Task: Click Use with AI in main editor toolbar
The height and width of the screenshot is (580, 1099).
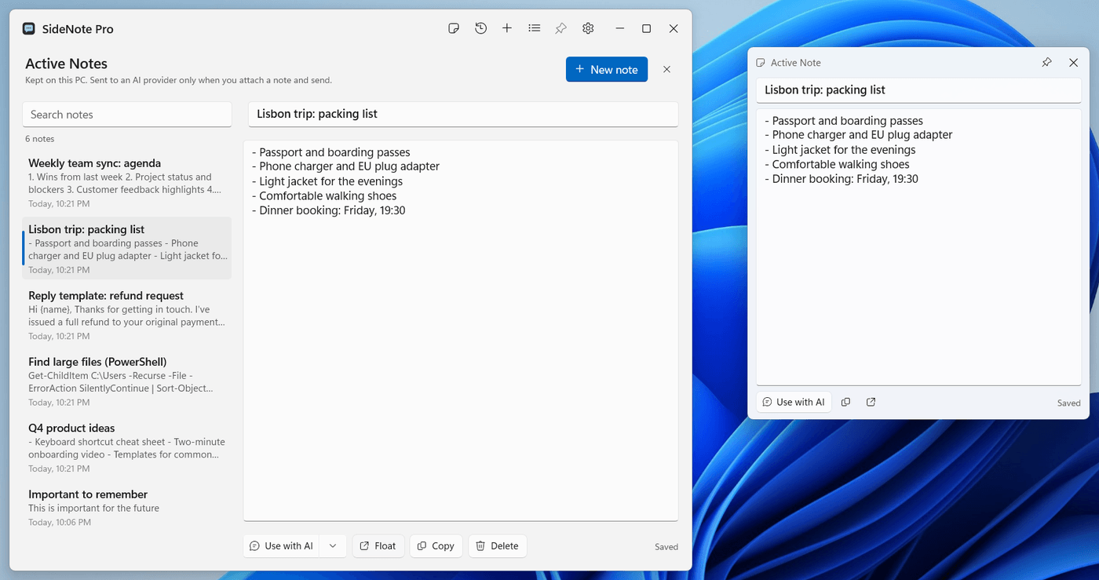Action: (x=281, y=546)
